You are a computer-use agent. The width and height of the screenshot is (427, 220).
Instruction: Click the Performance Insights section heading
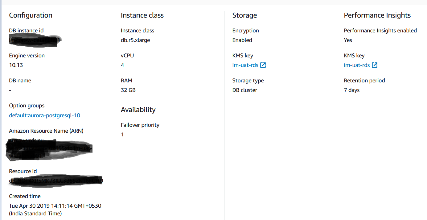coord(377,15)
